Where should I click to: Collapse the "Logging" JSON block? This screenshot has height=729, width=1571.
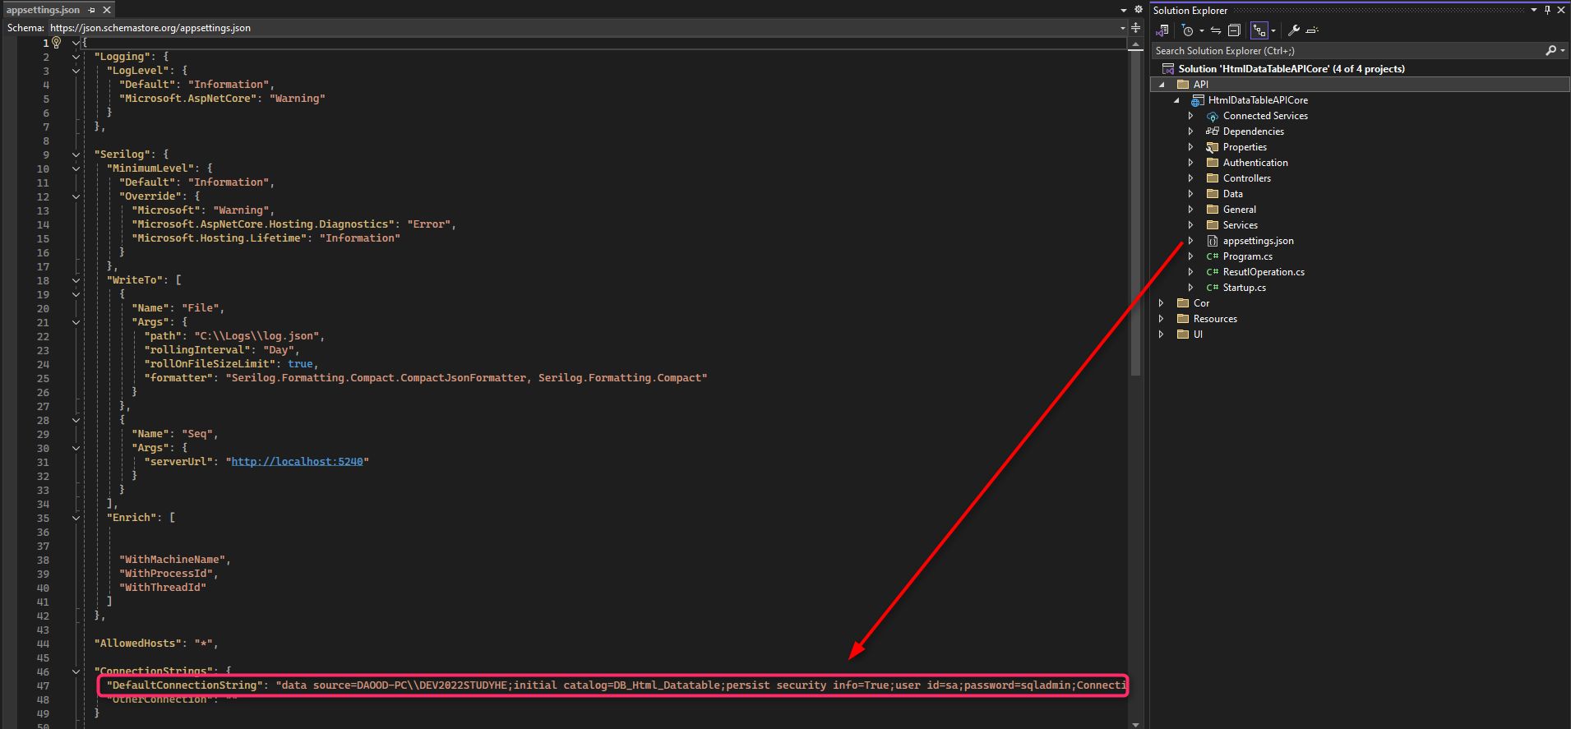tap(76, 57)
